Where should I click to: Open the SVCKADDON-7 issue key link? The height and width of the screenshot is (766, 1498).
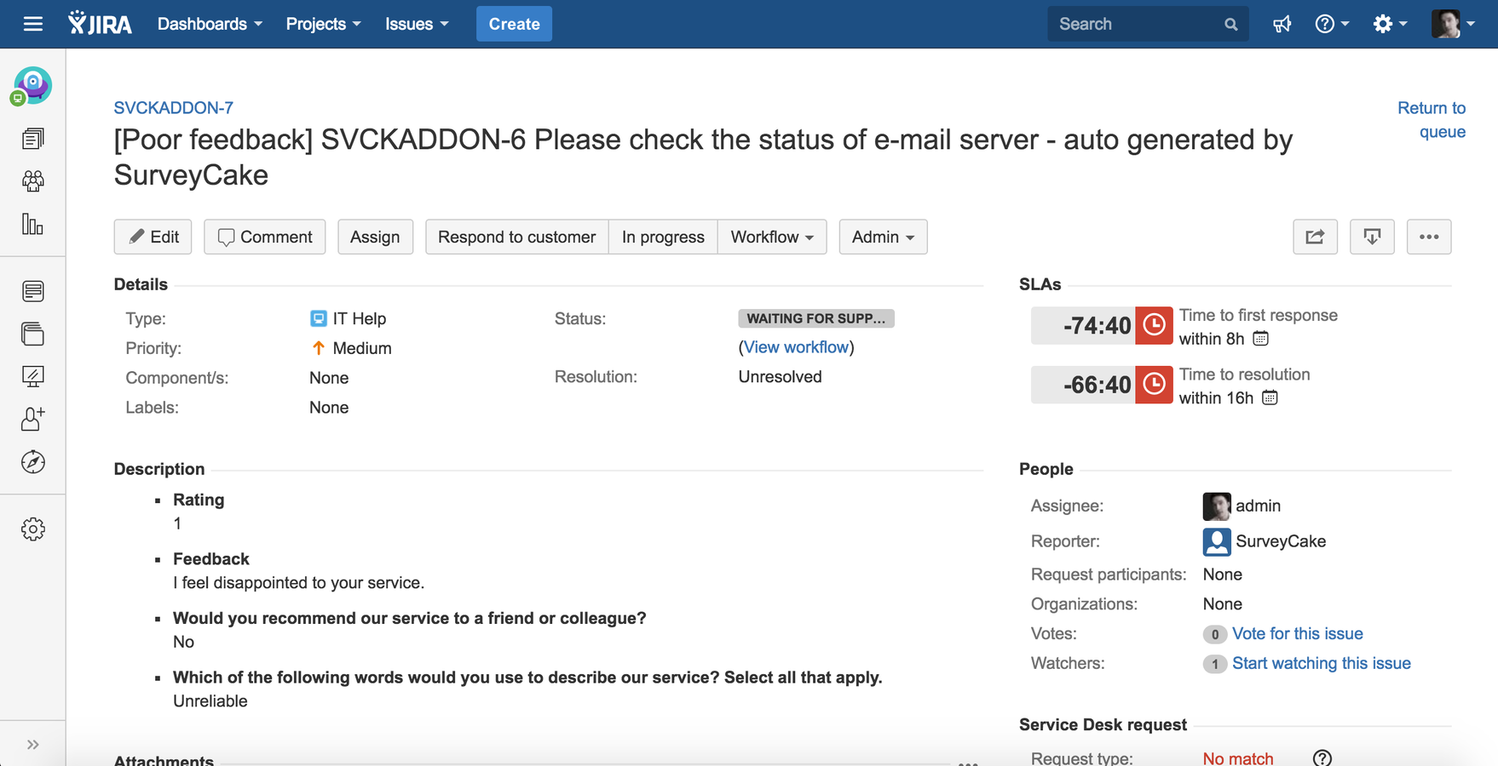174,108
